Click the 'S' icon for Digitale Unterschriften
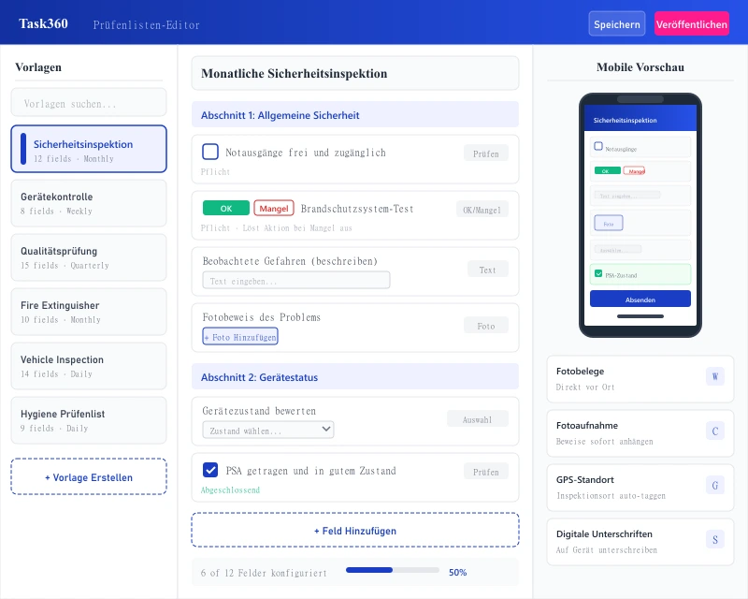Viewport: 748px width, 599px height. click(714, 539)
